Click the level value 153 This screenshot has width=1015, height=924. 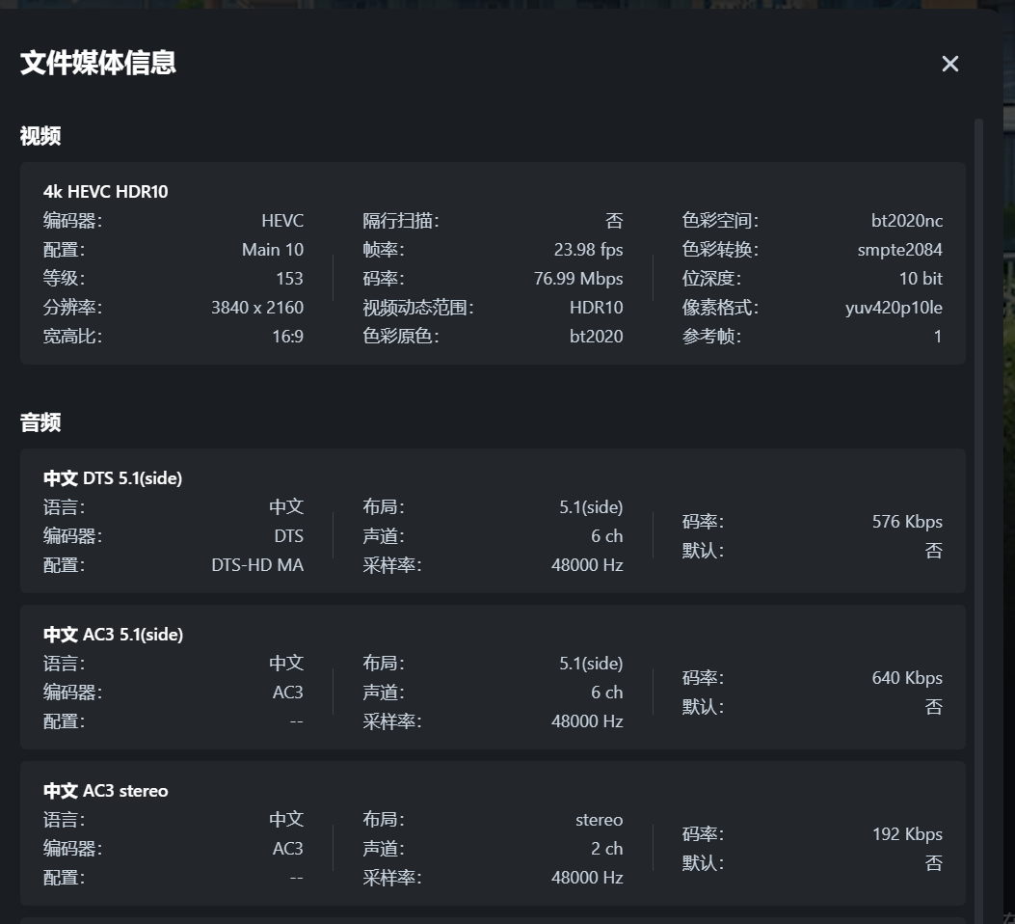[289, 279]
